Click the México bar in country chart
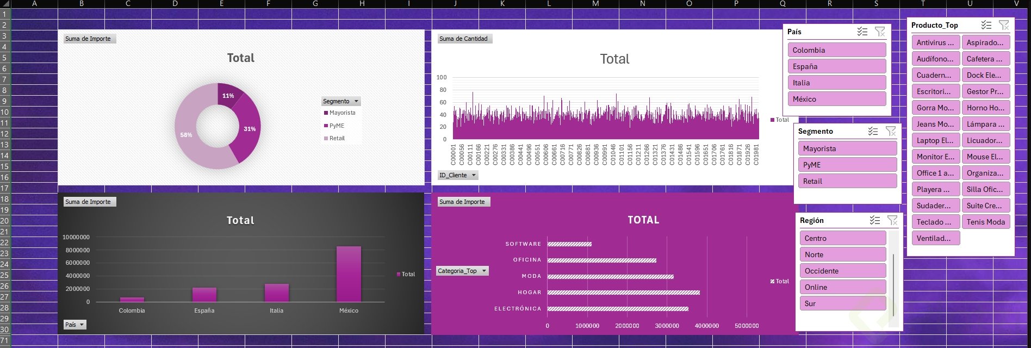The width and height of the screenshot is (1031, 348). [349, 274]
